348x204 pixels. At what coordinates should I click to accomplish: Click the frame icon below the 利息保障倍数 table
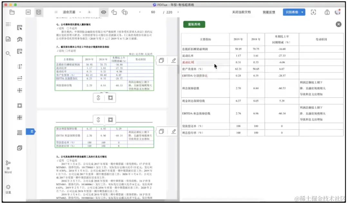110,98
